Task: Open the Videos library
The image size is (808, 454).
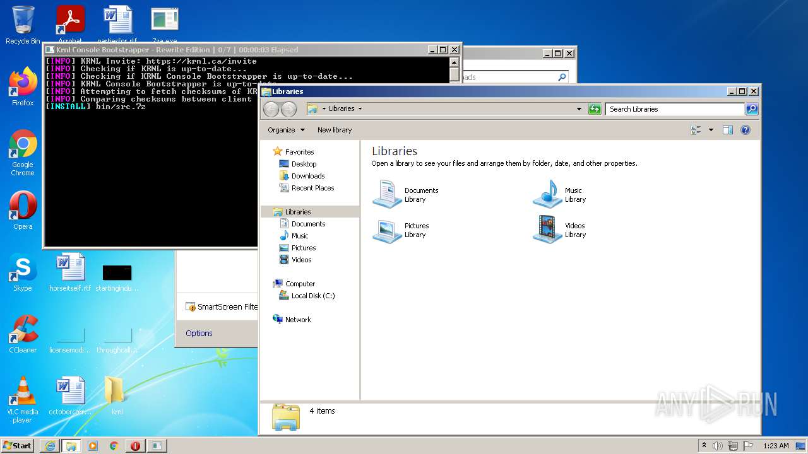Action: [x=559, y=230]
